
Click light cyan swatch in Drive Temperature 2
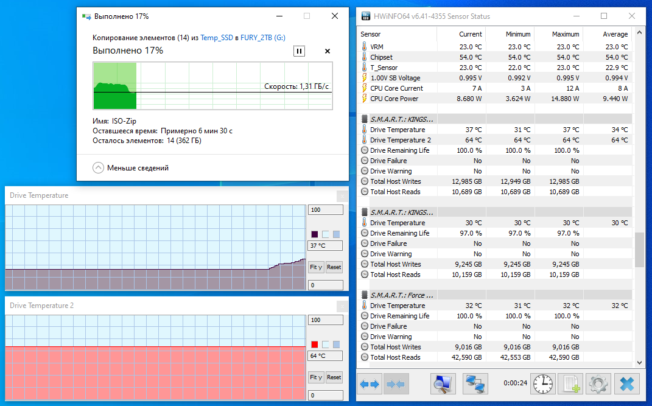326,345
